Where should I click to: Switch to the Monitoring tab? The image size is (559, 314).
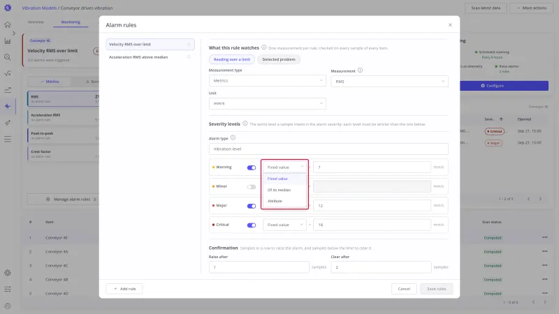pyautogui.click(x=71, y=22)
